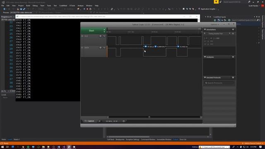Click refresh icon in CodeMaid Spade

pyautogui.click(x=215, y=20)
